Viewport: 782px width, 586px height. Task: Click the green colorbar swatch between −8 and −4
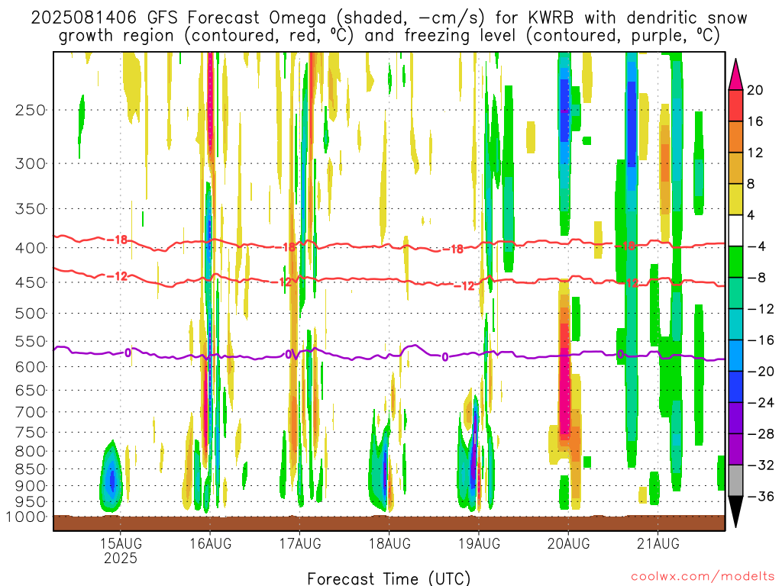735,262
